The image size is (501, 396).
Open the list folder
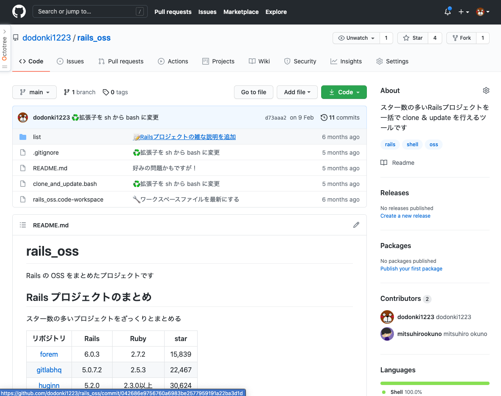click(x=37, y=137)
